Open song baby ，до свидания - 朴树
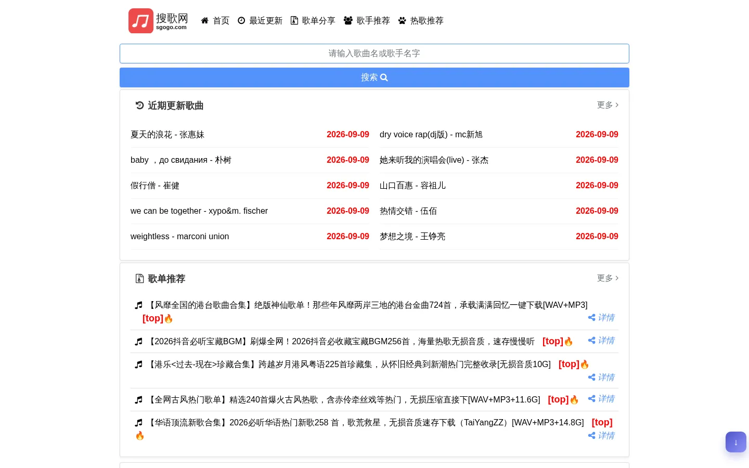This screenshot has width=749, height=468. pos(181,160)
